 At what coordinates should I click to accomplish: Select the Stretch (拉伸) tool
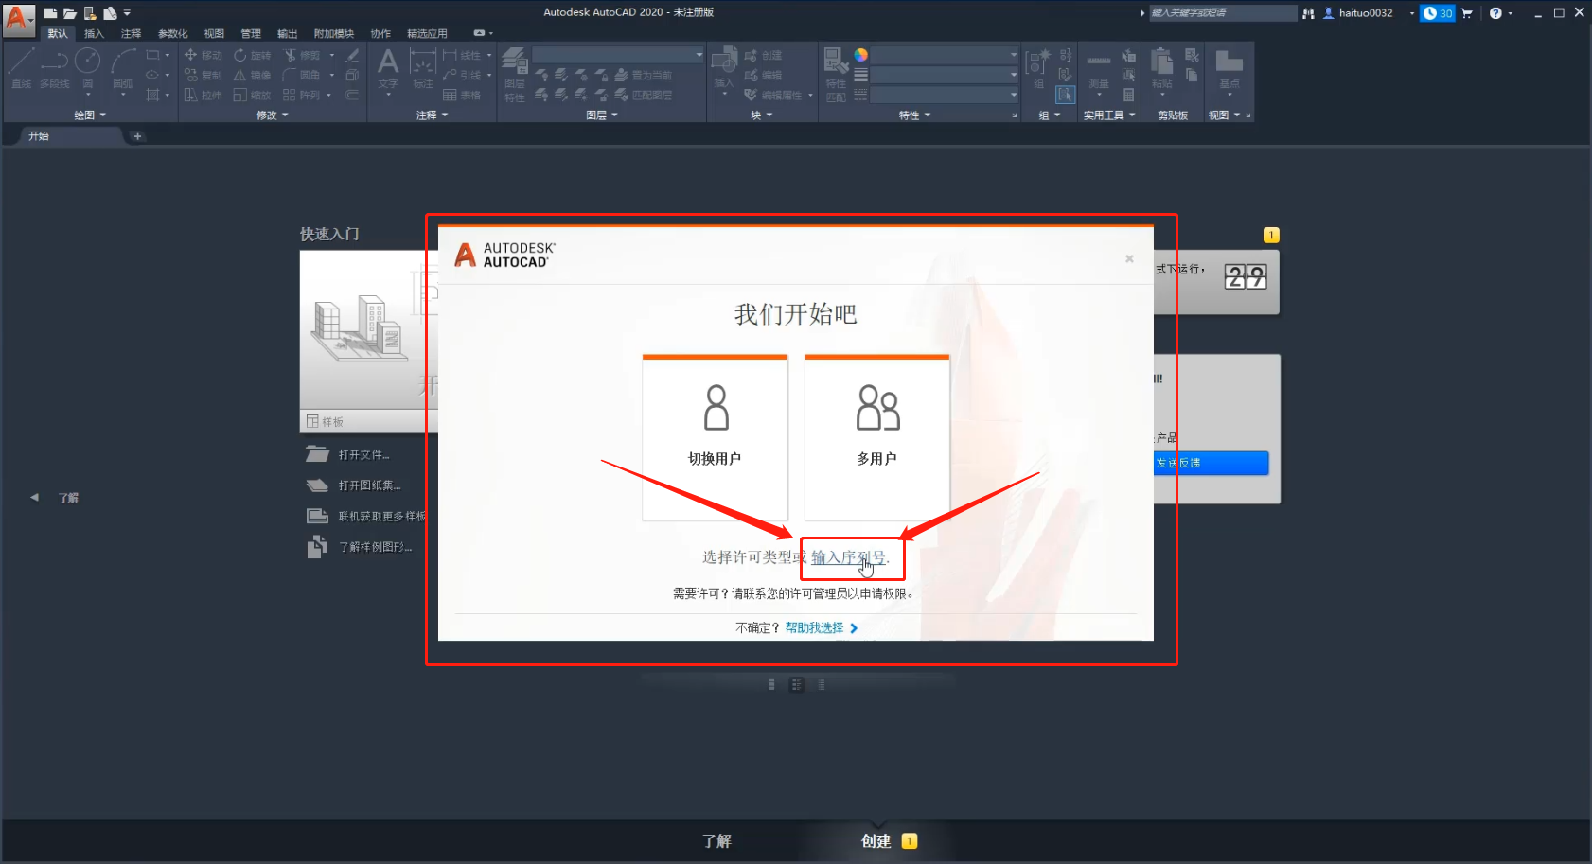(203, 95)
